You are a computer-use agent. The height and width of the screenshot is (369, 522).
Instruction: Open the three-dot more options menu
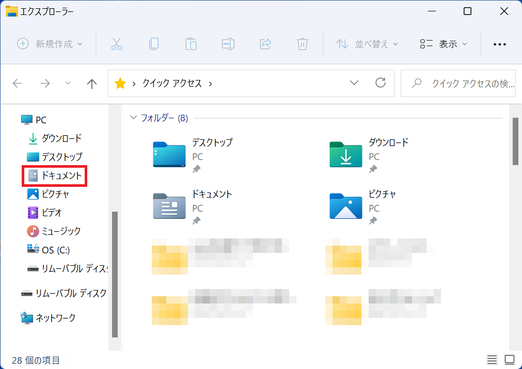click(x=500, y=44)
